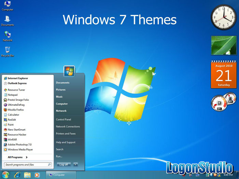This screenshot has width=239, height=179.
Task: Open the Network desktop icon
Action: [x=7, y=36]
